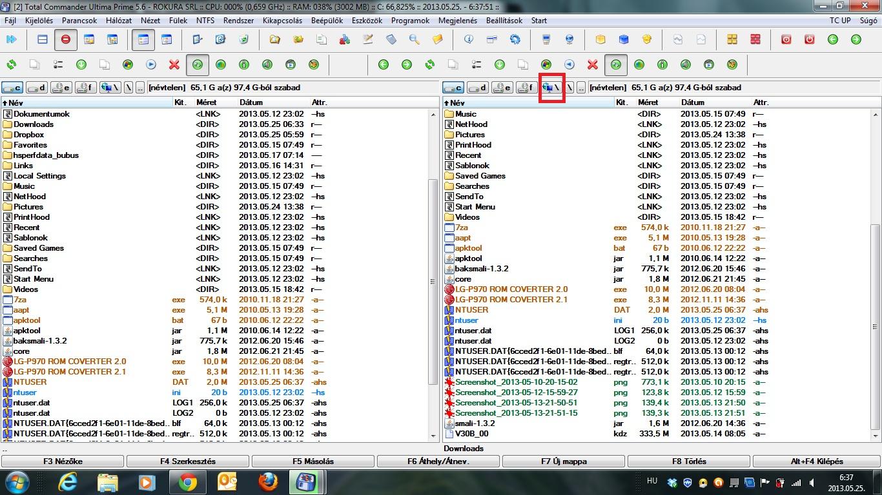The width and height of the screenshot is (882, 495).
Task: Click the green speaker icon in left panel toolbar
Action: 267,64
